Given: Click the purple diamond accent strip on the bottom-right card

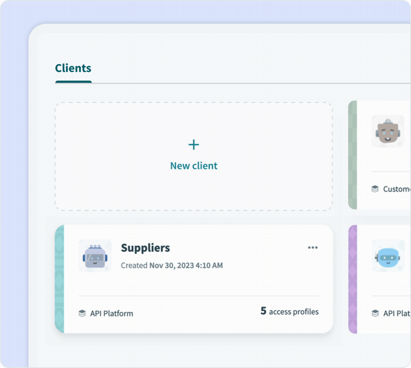Looking at the screenshot, I should (353, 280).
